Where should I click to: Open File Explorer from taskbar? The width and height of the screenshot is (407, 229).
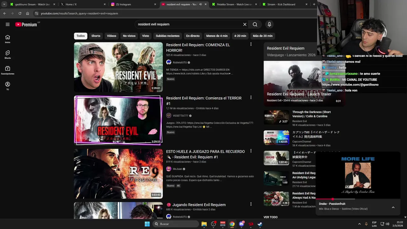point(204,224)
